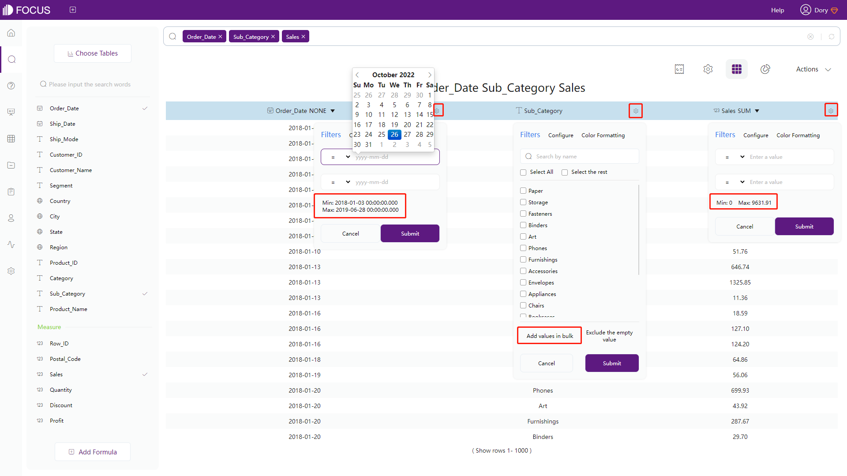
Task: Open the second Sales filter operator dropdown
Action: tap(735, 182)
